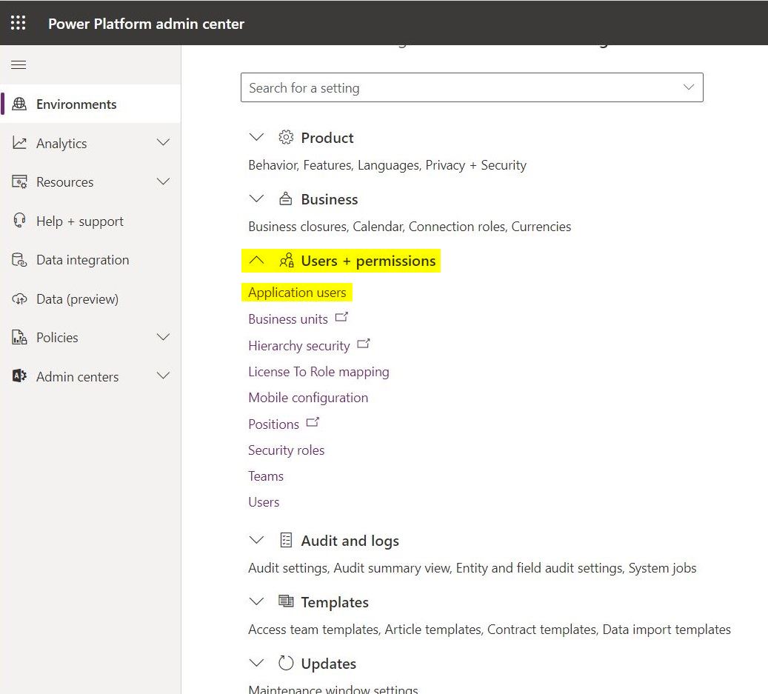Expand the Product section chevron
This screenshot has height=694, width=768.
click(257, 137)
